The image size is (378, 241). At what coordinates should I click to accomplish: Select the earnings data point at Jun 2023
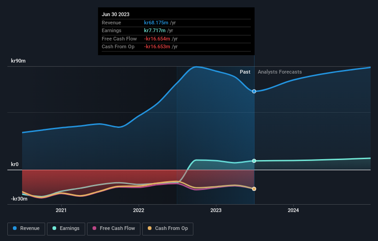[254, 161]
